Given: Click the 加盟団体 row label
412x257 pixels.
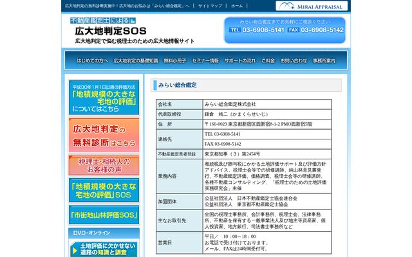Looking at the screenshot, I should click(x=179, y=201).
